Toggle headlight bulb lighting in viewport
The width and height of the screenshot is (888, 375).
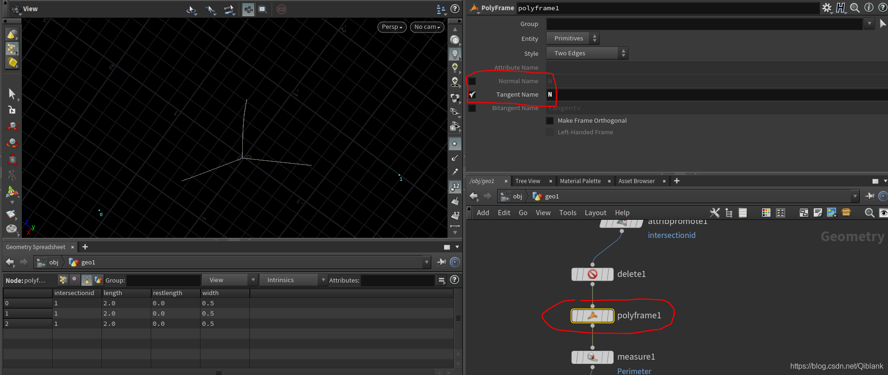coord(455,54)
